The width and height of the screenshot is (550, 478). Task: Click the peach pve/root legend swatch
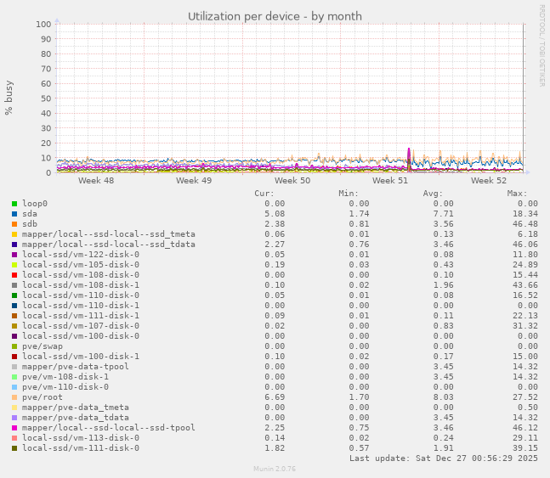point(14,397)
